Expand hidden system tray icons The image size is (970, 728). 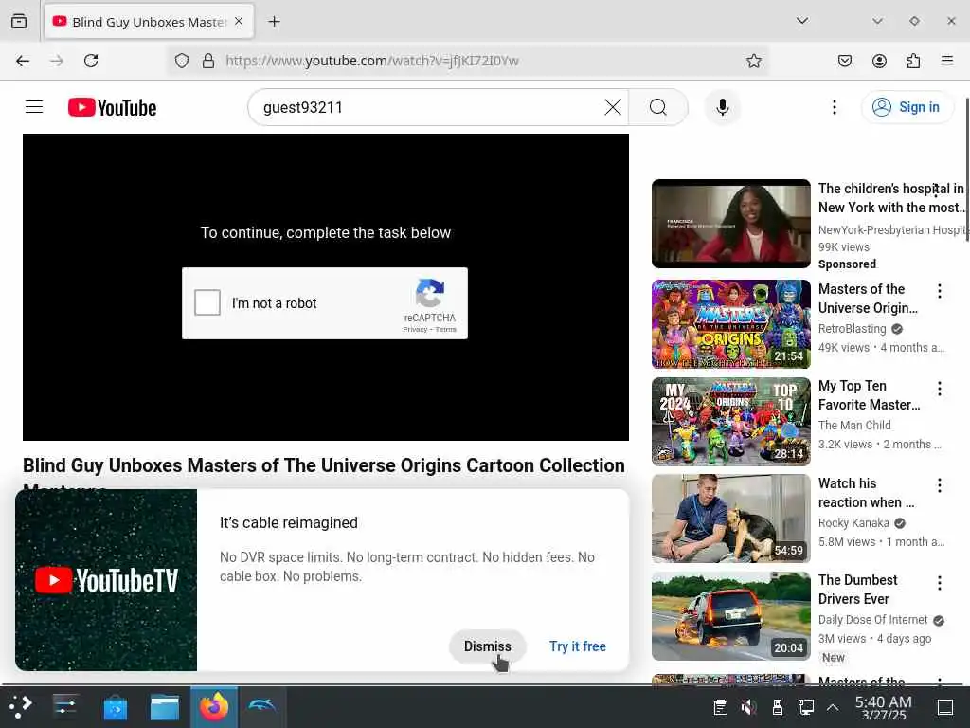coord(833,707)
